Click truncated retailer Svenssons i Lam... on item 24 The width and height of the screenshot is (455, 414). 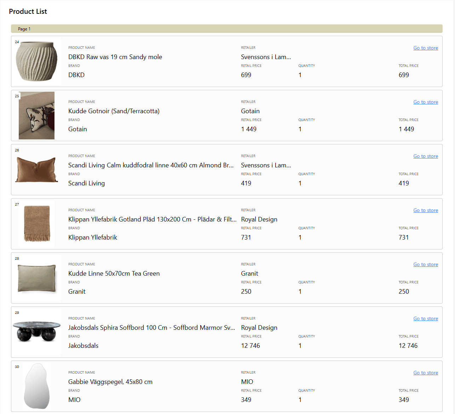click(x=266, y=57)
